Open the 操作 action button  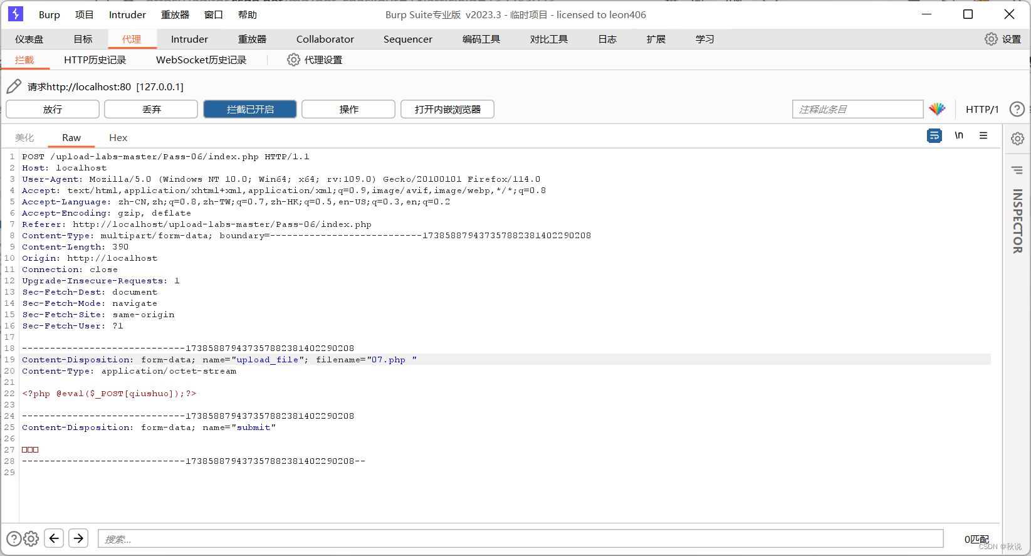(348, 109)
